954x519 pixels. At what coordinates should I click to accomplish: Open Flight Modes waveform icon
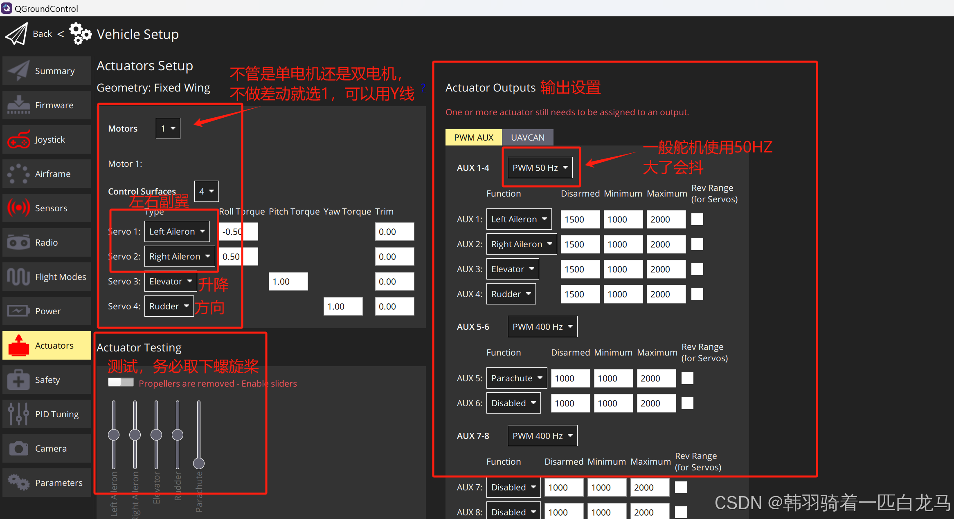(18, 277)
